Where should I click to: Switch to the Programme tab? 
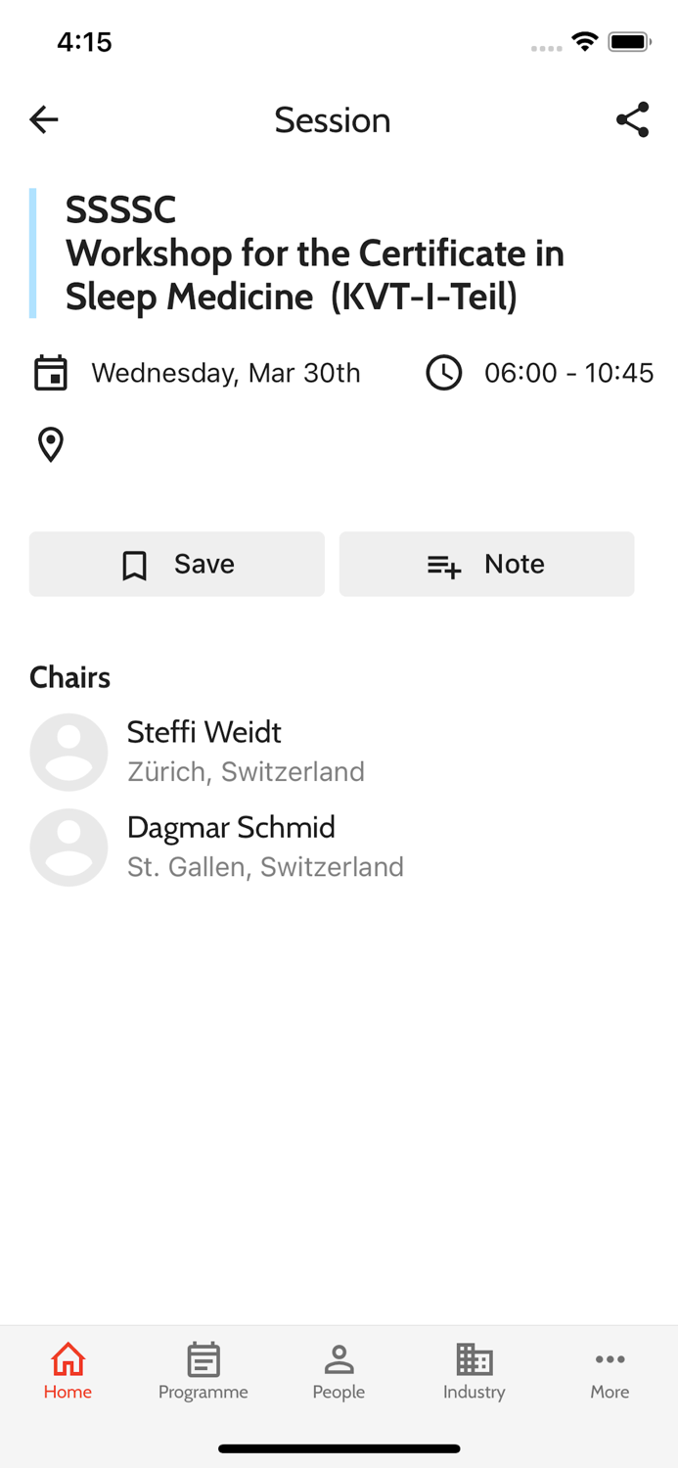tap(203, 1372)
